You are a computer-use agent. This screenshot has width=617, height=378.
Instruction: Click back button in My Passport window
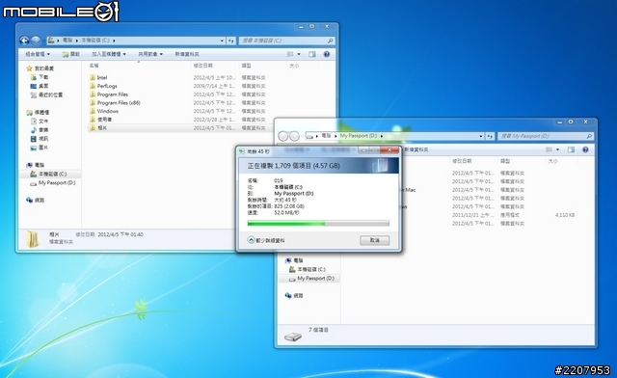pos(282,136)
